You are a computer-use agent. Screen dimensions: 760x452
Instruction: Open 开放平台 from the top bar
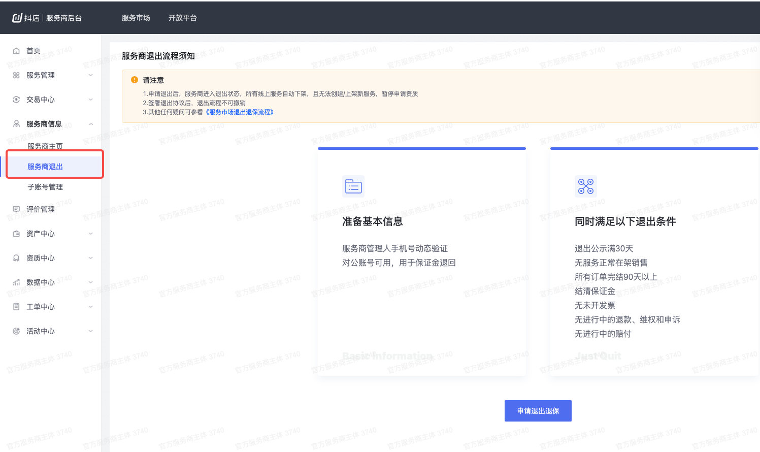pyautogui.click(x=182, y=17)
